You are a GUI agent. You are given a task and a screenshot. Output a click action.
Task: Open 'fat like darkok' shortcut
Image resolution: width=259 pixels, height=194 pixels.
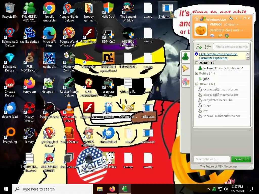click(x=29, y=35)
